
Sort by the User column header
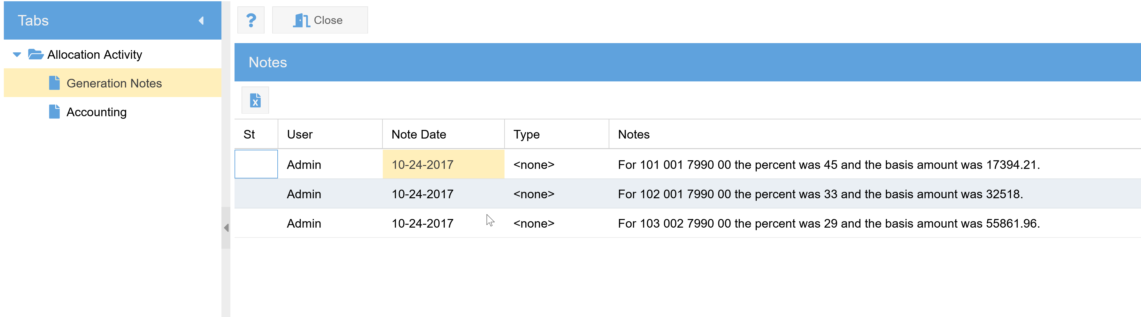tap(299, 135)
